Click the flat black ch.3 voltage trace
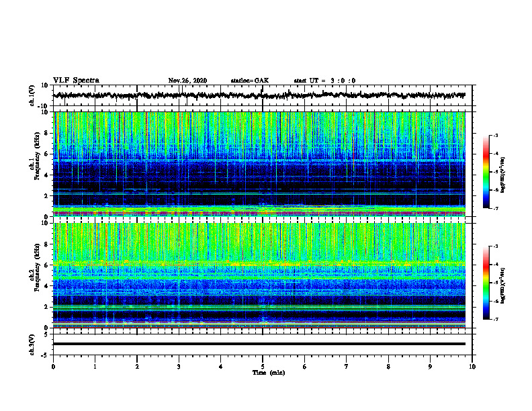532x411 pixels. (259, 344)
